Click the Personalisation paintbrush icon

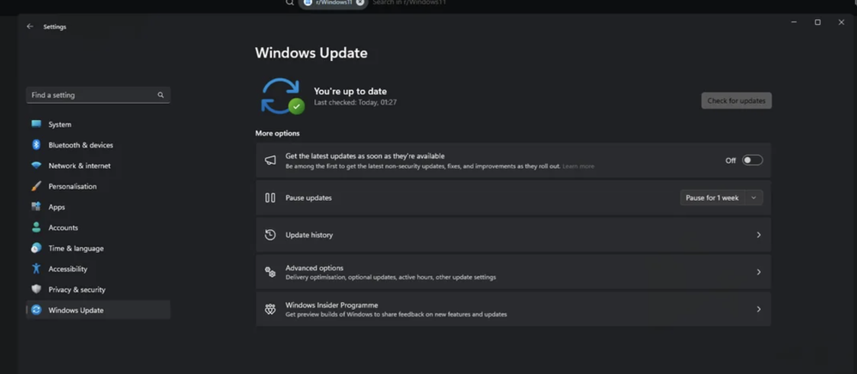coord(36,186)
